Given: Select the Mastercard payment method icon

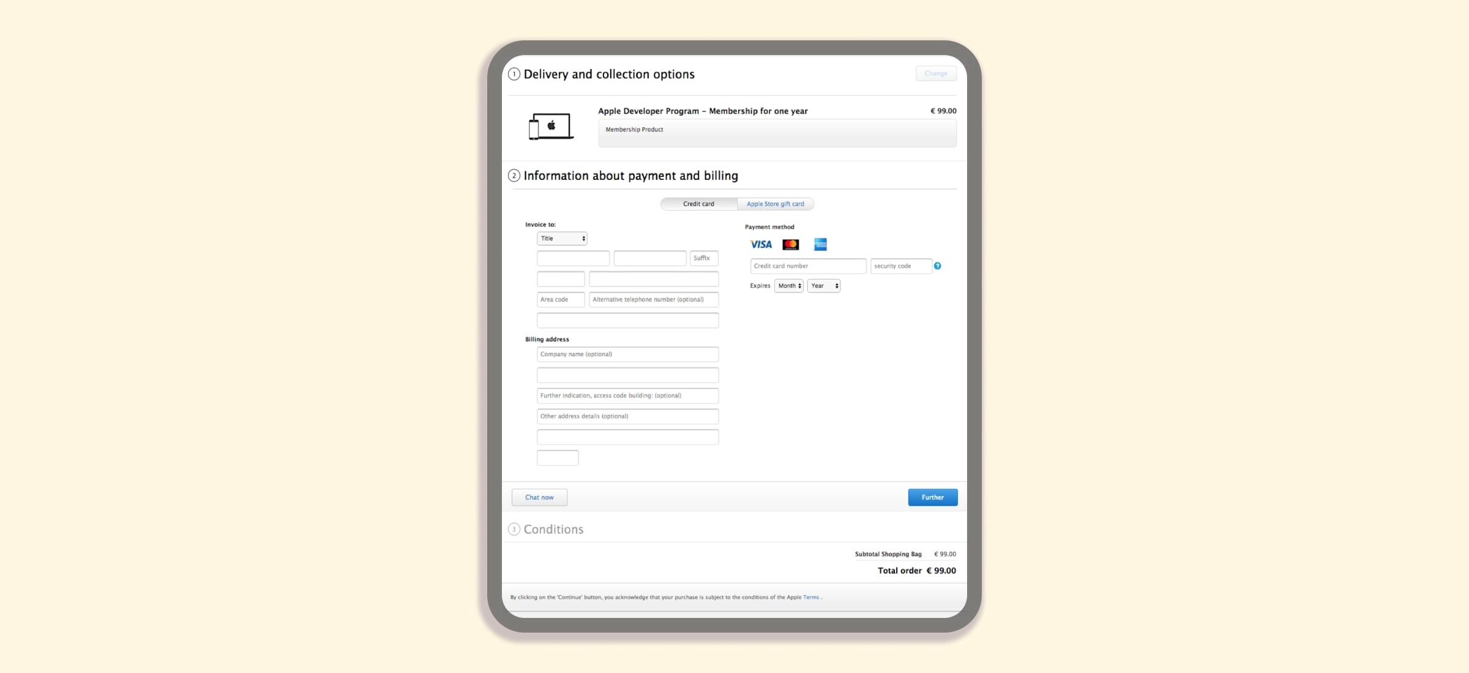Looking at the screenshot, I should [790, 244].
